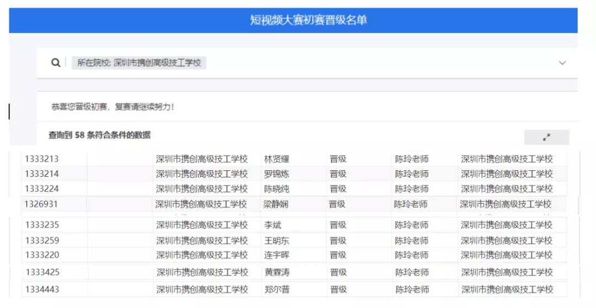Click the name 王明东
The width and height of the screenshot is (596, 308).
[x=276, y=240]
